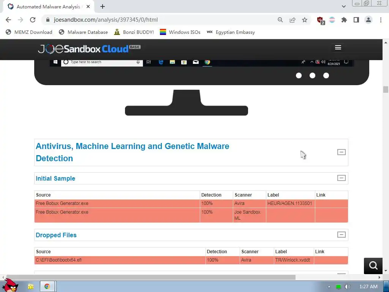Open the Extensions puzzle piece menu
Screen dimensions: 389x292
(344, 20)
